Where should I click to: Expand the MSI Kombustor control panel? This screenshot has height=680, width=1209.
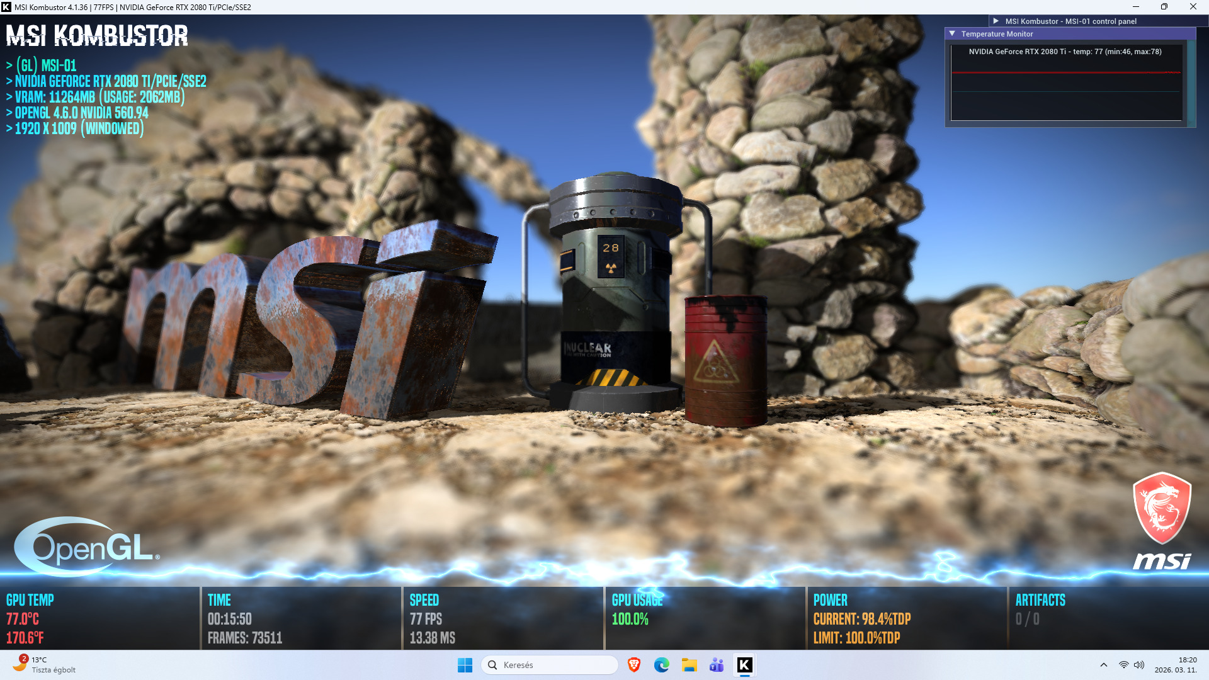996,21
